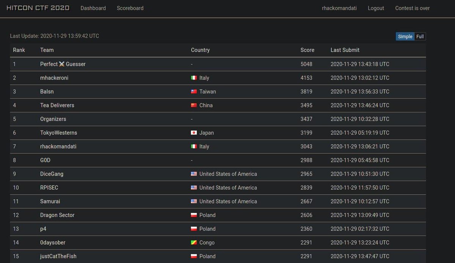The width and height of the screenshot is (455, 263).
Task: Click the Last Submit column header
Action: click(x=345, y=50)
